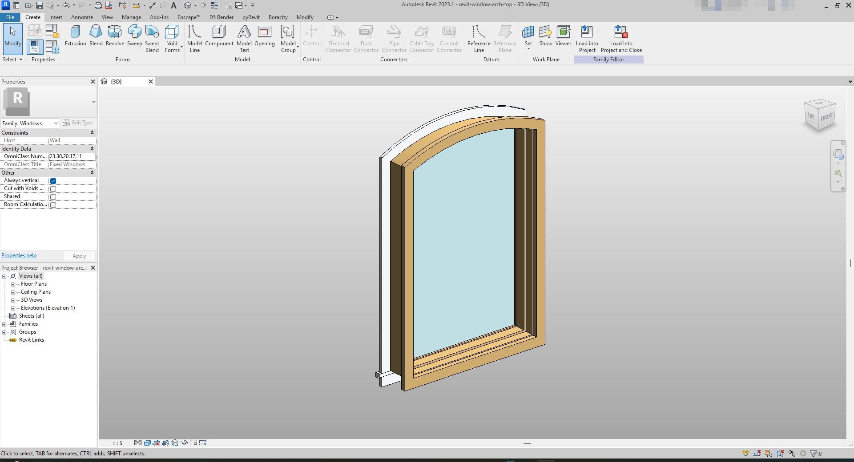
Task: Open the Insert ribbon tab
Action: click(x=56, y=17)
